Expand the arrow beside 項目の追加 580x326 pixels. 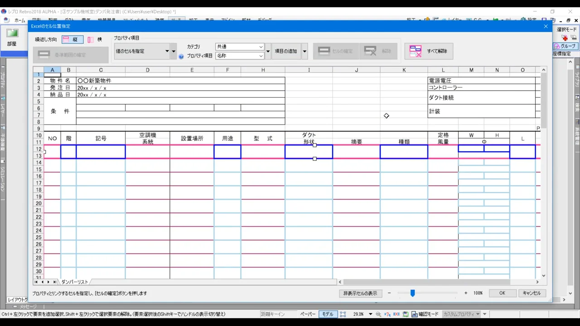304,51
